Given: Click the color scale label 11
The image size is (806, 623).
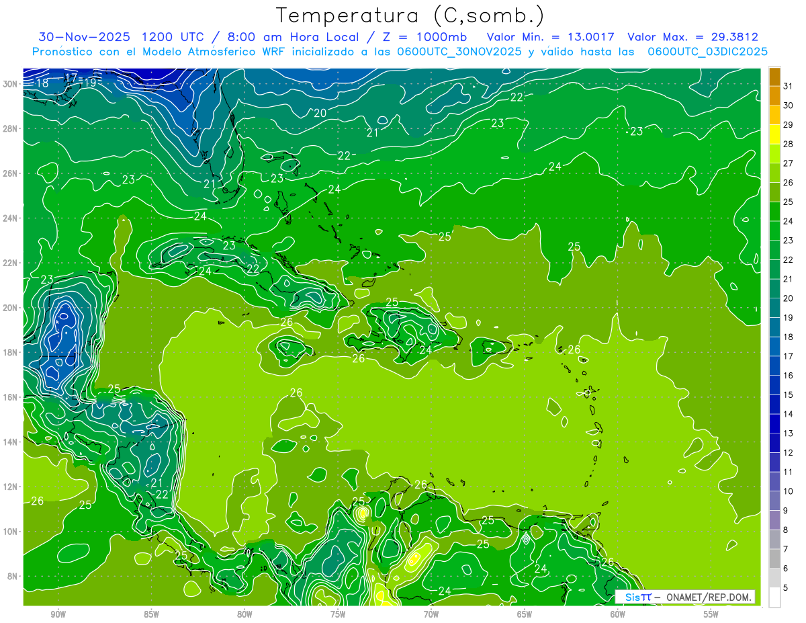Looking at the screenshot, I should pos(789,472).
